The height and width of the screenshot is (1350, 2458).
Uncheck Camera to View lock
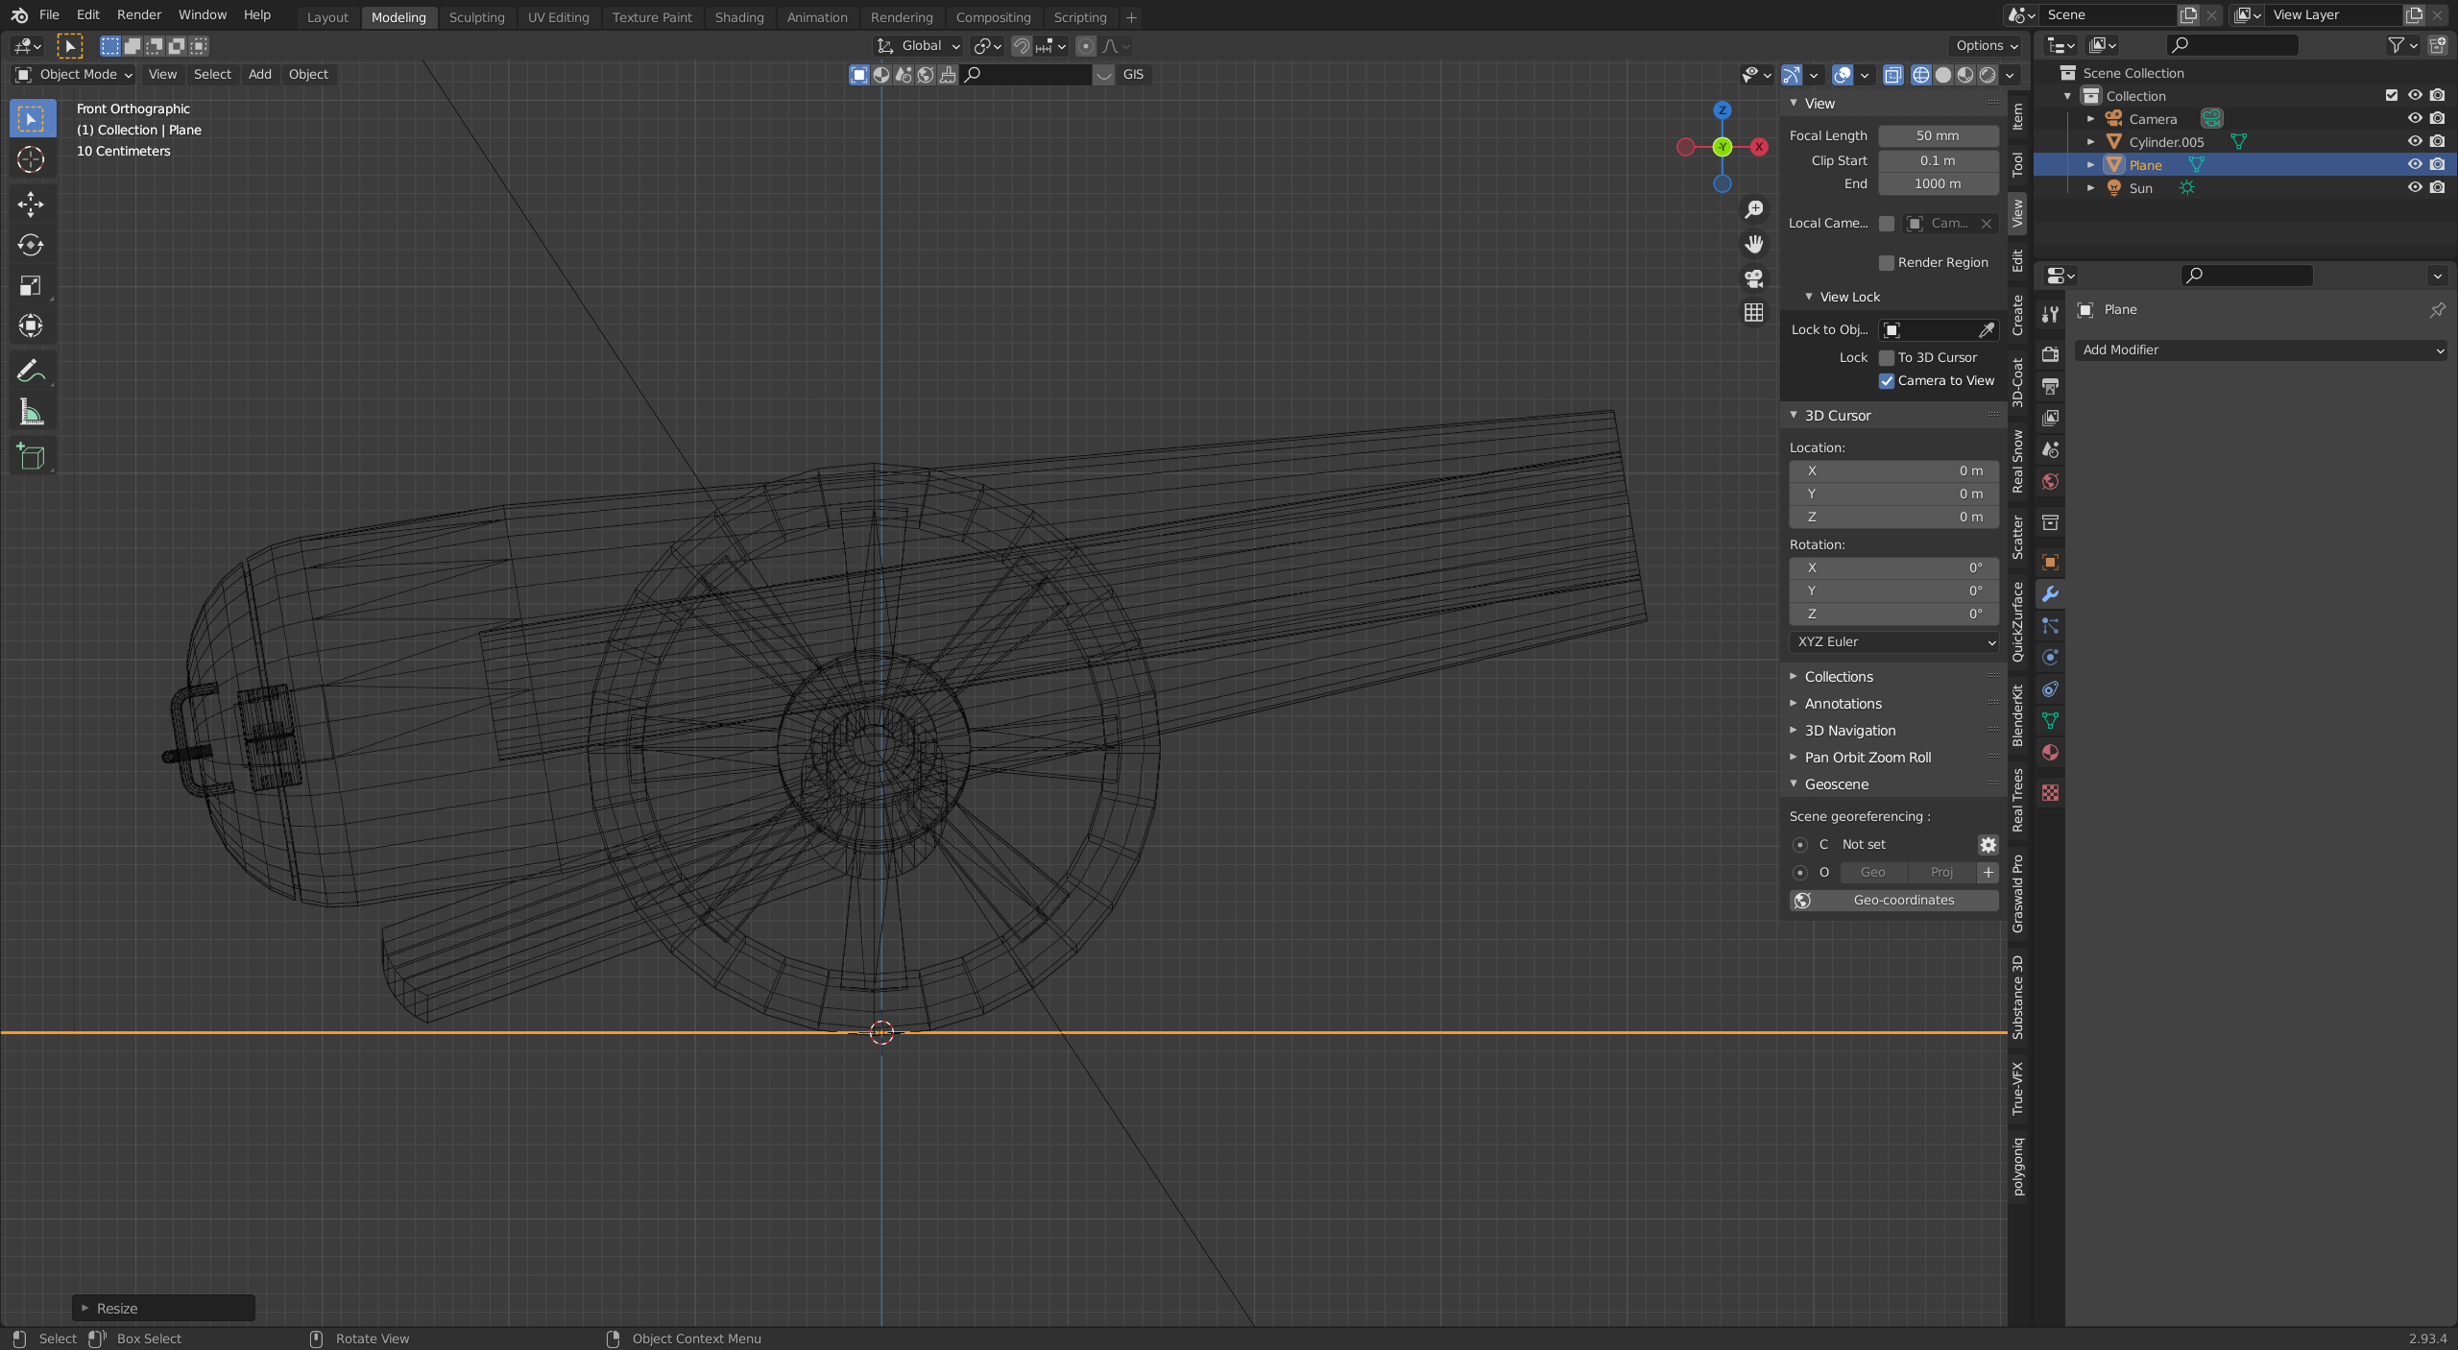coord(1886,381)
